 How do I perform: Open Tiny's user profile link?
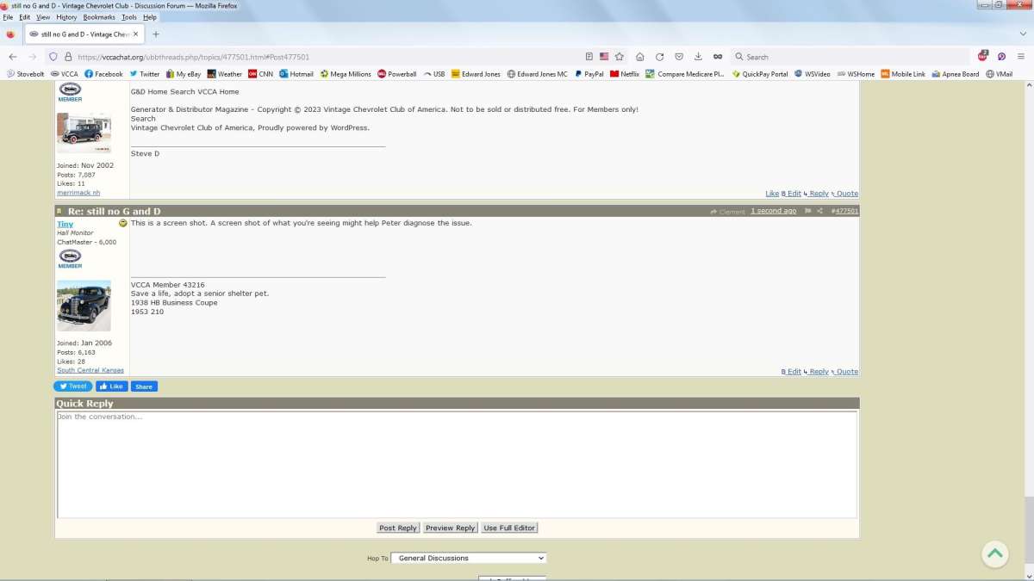pyautogui.click(x=65, y=224)
